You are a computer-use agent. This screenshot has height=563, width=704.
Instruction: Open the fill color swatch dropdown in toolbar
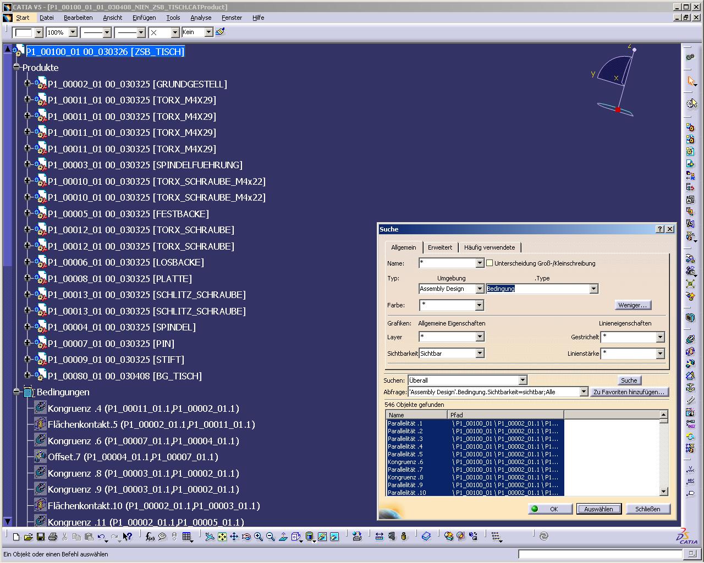(38, 32)
